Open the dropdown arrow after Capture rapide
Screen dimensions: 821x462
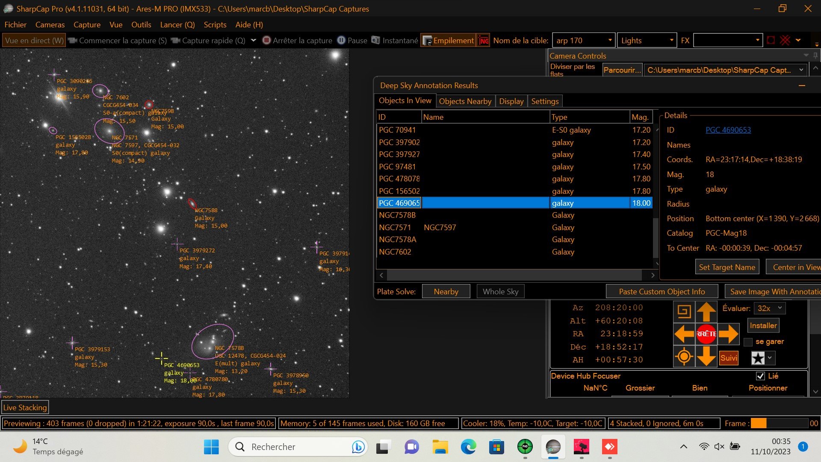[x=253, y=41]
